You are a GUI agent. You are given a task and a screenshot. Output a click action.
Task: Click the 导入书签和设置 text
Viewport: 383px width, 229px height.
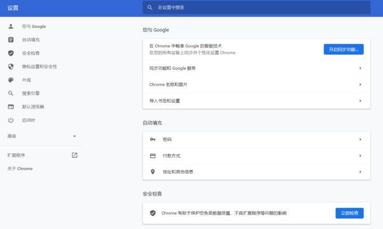click(x=164, y=101)
